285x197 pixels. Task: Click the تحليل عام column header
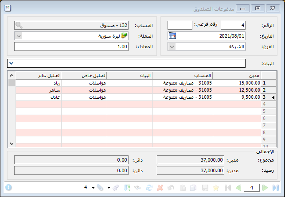pyautogui.click(x=39, y=76)
